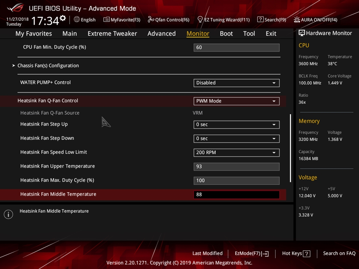359x269 pixels.
Task: Click the EzMode exit arrow icon
Action: point(265,254)
